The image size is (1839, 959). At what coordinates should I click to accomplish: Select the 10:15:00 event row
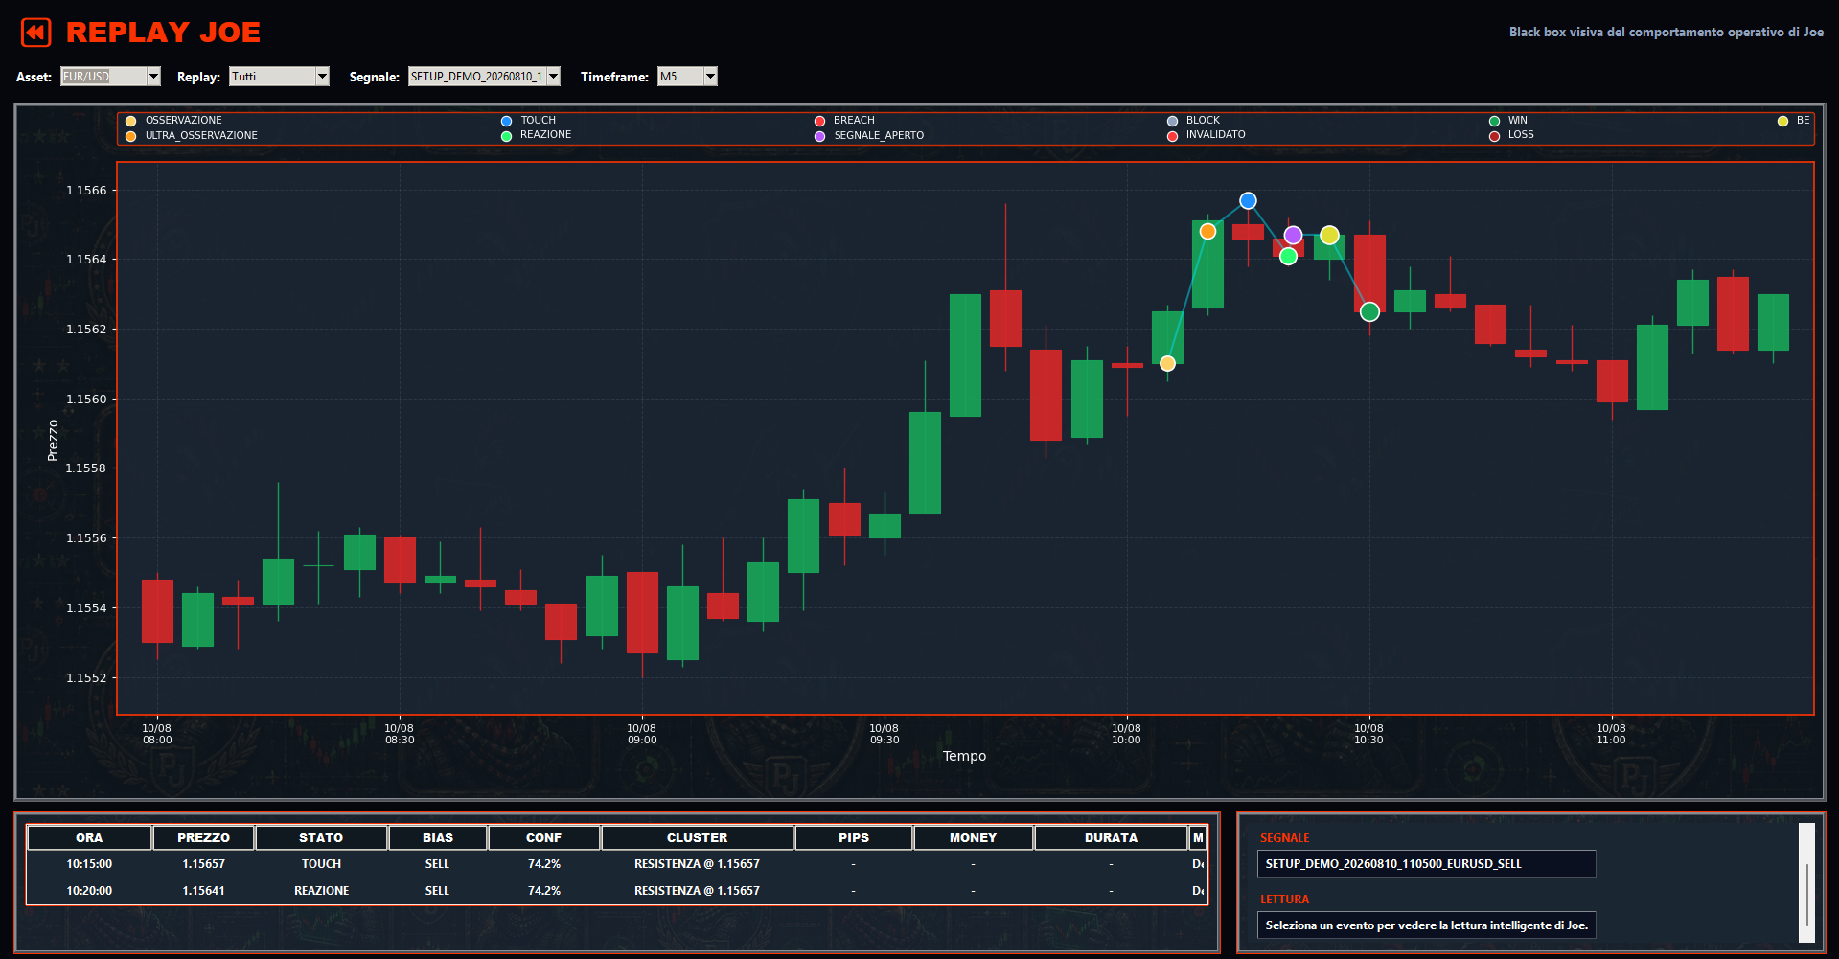616,864
